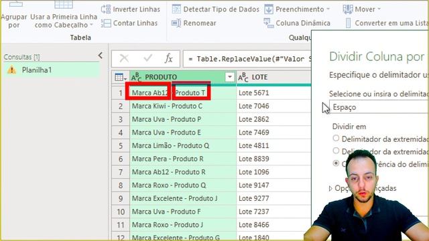Click the Renomear icon
The height and width of the screenshot is (241, 429).
click(176, 23)
